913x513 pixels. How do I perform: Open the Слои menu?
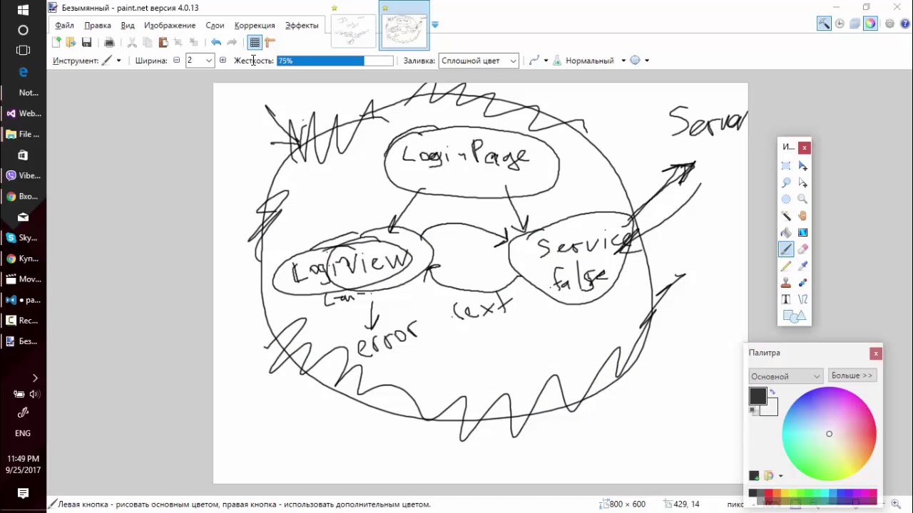click(215, 25)
